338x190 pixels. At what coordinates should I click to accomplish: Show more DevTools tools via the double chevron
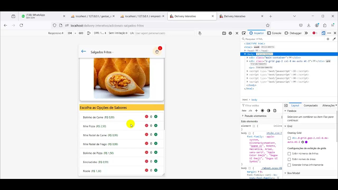coord(306,33)
